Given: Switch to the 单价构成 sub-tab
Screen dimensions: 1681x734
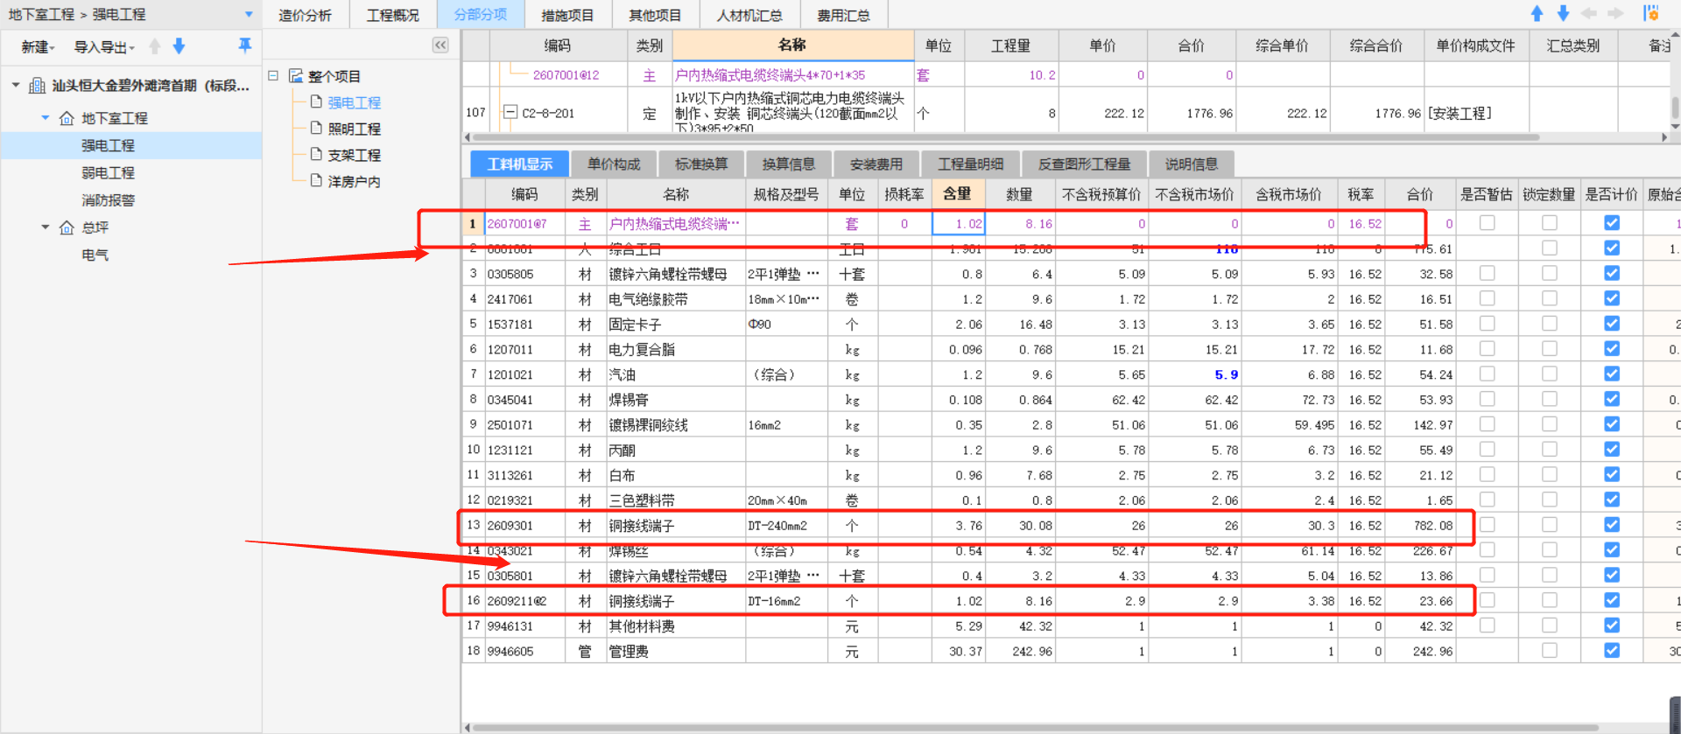Looking at the screenshot, I should (614, 164).
